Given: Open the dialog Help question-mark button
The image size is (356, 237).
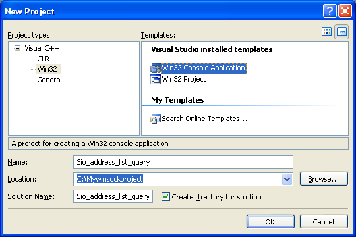Looking at the screenshot, I should (330, 11).
